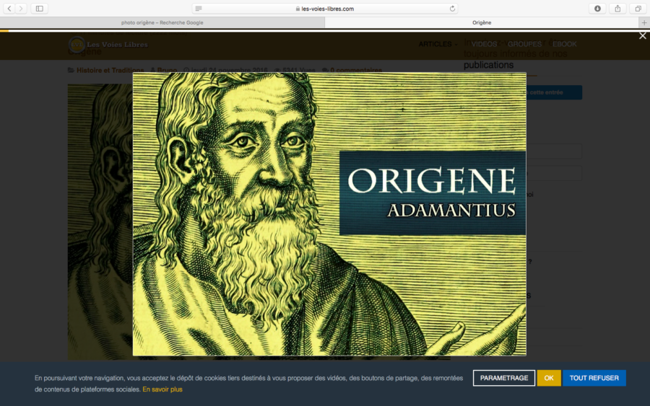Show the Safari sidebar

40,8
